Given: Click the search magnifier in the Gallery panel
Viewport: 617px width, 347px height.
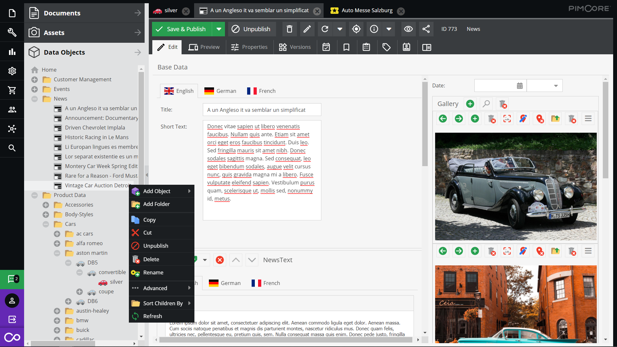Looking at the screenshot, I should coord(486,104).
